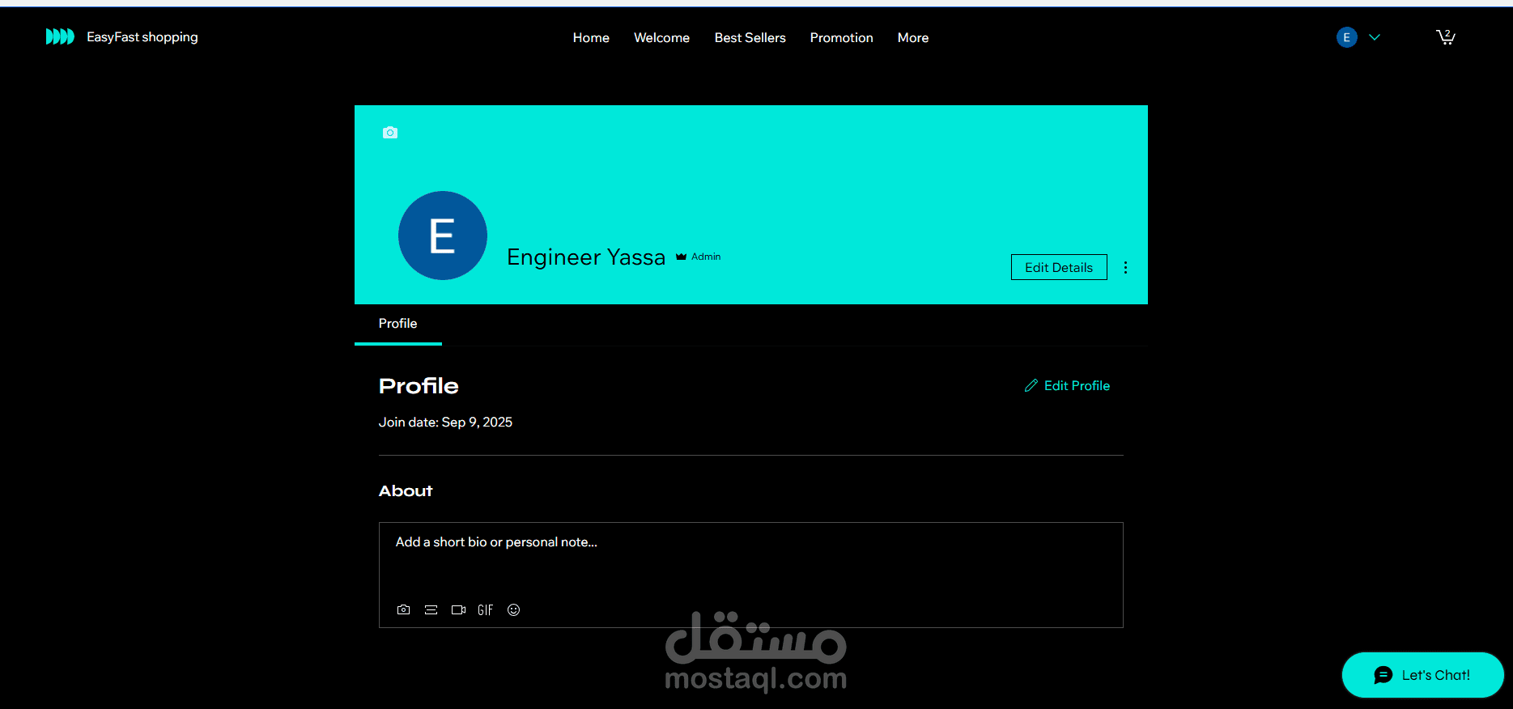Screen dimensions: 1513x709
Task: Click the user avatar E in header
Action: tap(1347, 37)
